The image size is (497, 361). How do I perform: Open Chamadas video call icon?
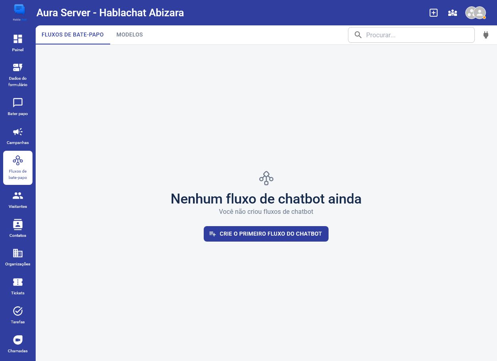pos(18,340)
